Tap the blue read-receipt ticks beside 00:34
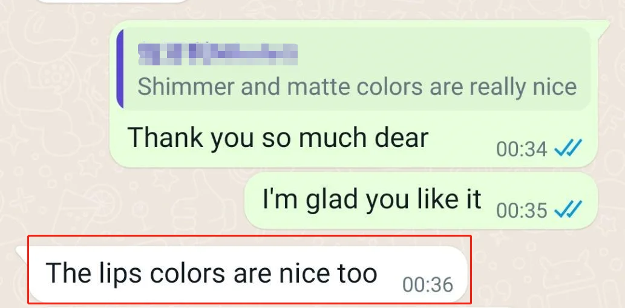The height and width of the screenshot is (308, 625). pyautogui.click(x=568, y=148)
